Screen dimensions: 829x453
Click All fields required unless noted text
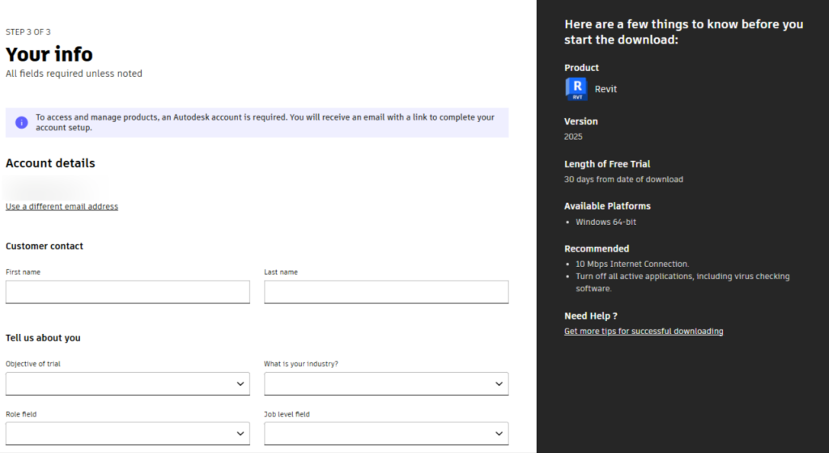[x=74, y=74]
